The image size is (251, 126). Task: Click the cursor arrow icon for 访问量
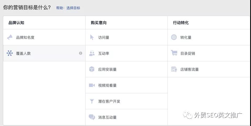(x=92, y=37)
